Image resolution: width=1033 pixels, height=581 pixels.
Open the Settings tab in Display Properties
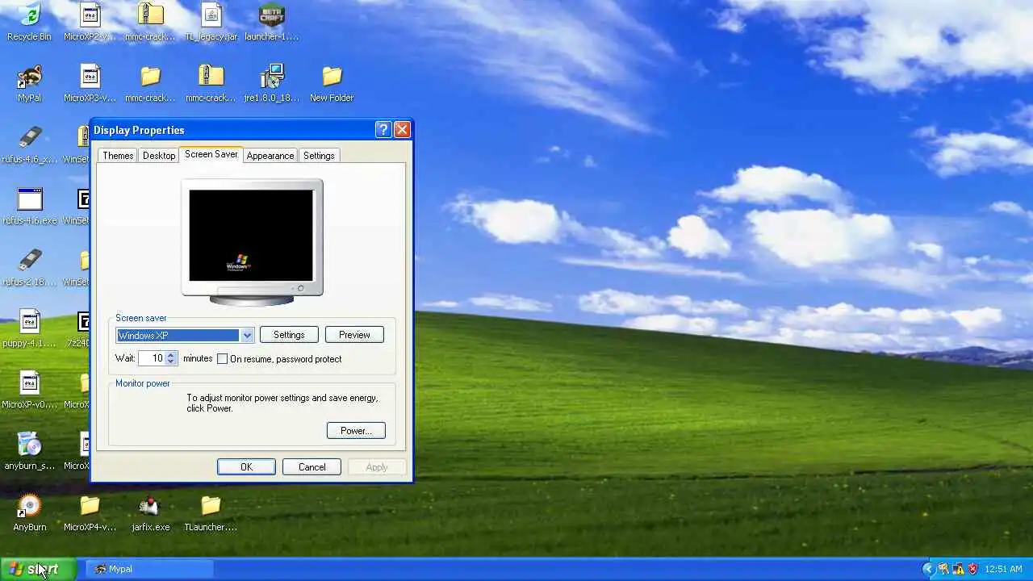coord(319,156)
